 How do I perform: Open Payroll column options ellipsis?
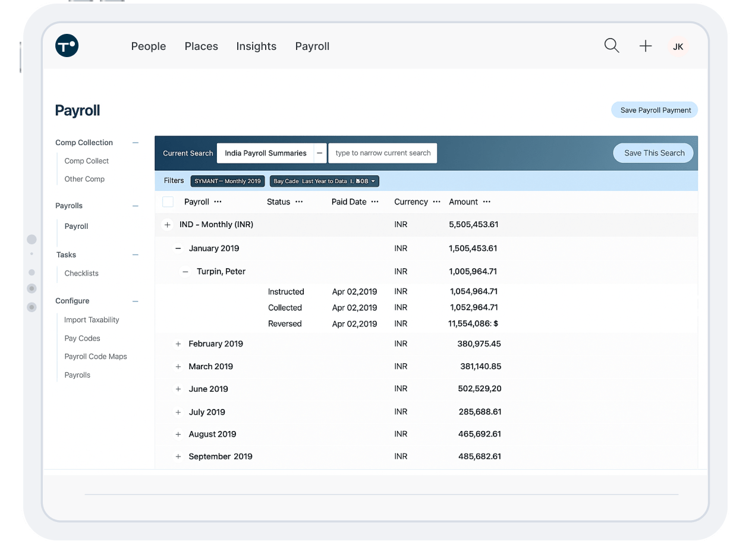[x=218, y=202]
